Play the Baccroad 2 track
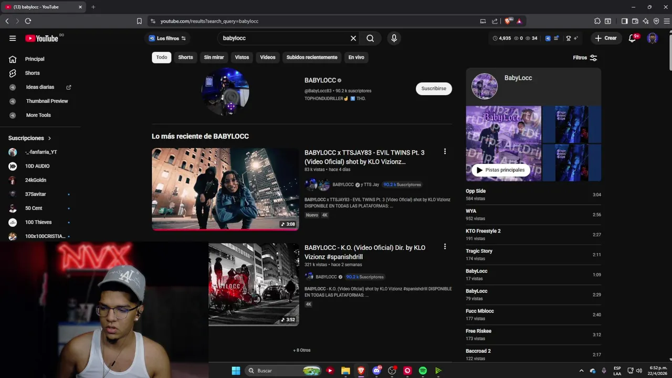672x378 pixels. point(533,354)
